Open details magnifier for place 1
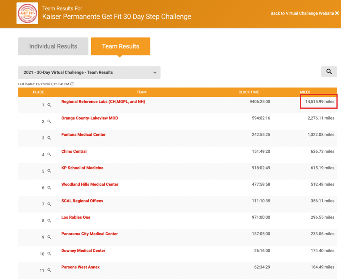The height and width of the screenshot is (279, 341). (49, 105)
